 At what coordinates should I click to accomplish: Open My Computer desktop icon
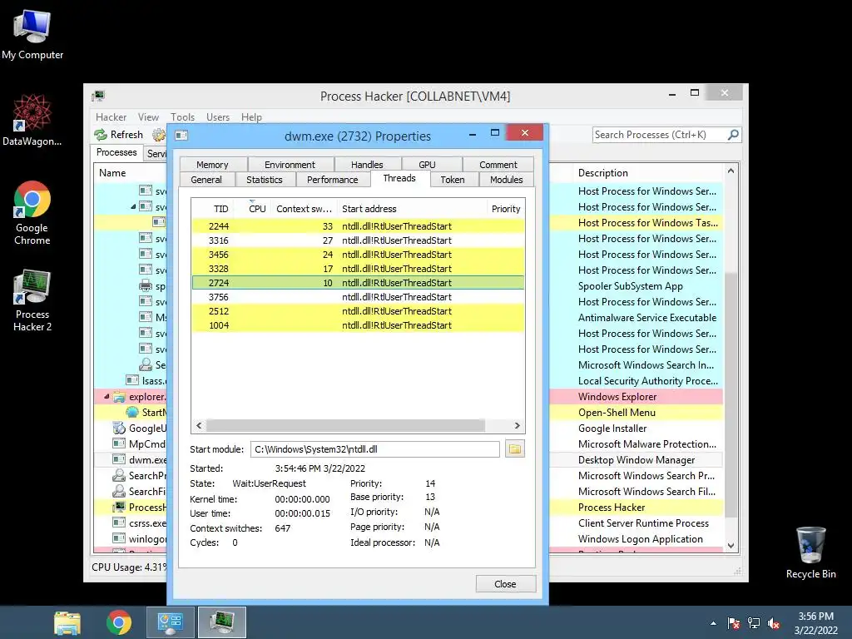[32, 35]
